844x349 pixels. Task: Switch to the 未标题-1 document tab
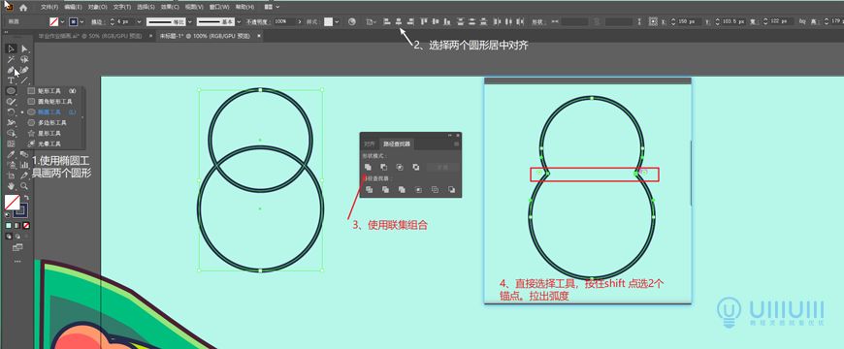tap(205, 36)
